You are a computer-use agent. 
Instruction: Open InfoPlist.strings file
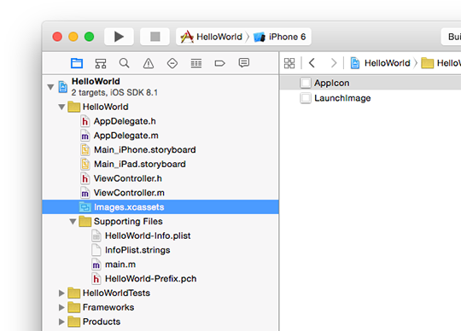(160, 250)
